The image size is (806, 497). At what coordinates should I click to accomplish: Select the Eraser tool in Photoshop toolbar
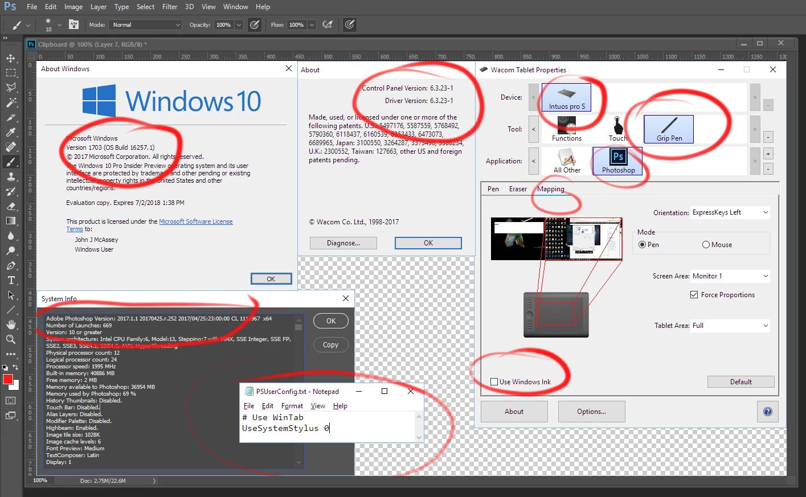coord(11,206)
